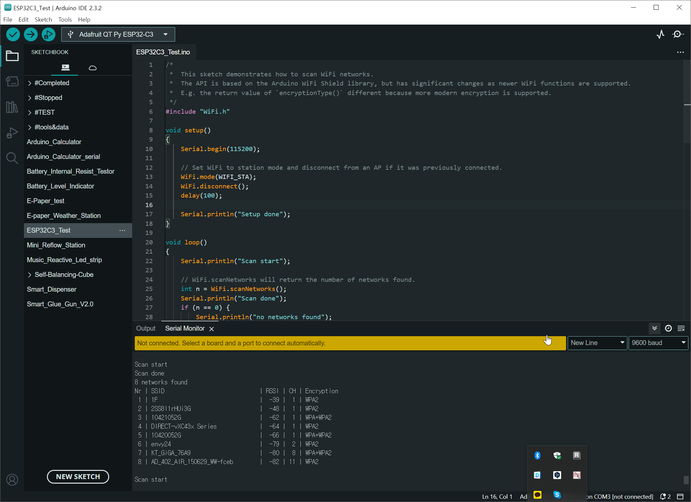This screenshot has height=502, width=691.
Task: Click the serial message input field
Action: pos(350,343)
